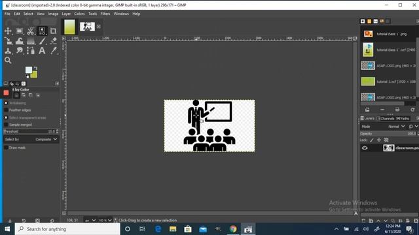The width and height of the screenshot is (419, 235).
Task: Switch to the yellow gradient image tab
Action: (69, 27)
